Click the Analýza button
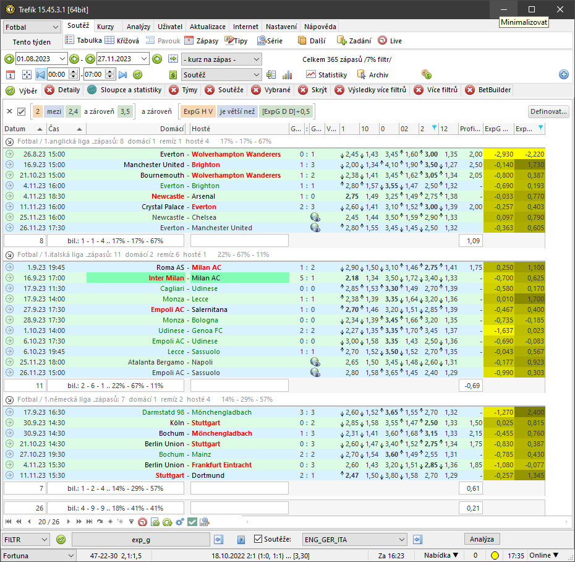This screenshot has width=575, height=562. click(482, 539)
